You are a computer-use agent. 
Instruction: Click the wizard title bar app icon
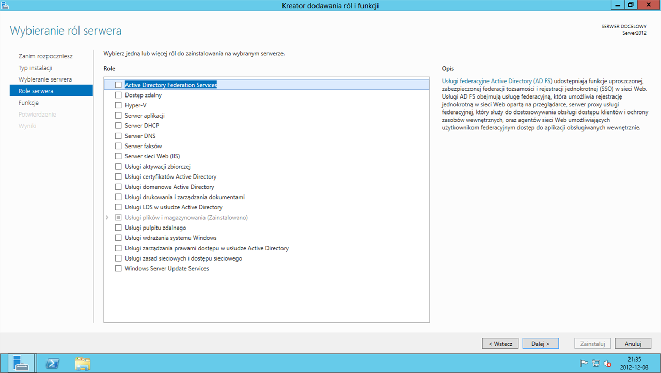(5, 5)
